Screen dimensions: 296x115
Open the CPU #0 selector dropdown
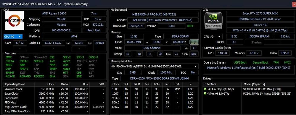coord(13,37)
